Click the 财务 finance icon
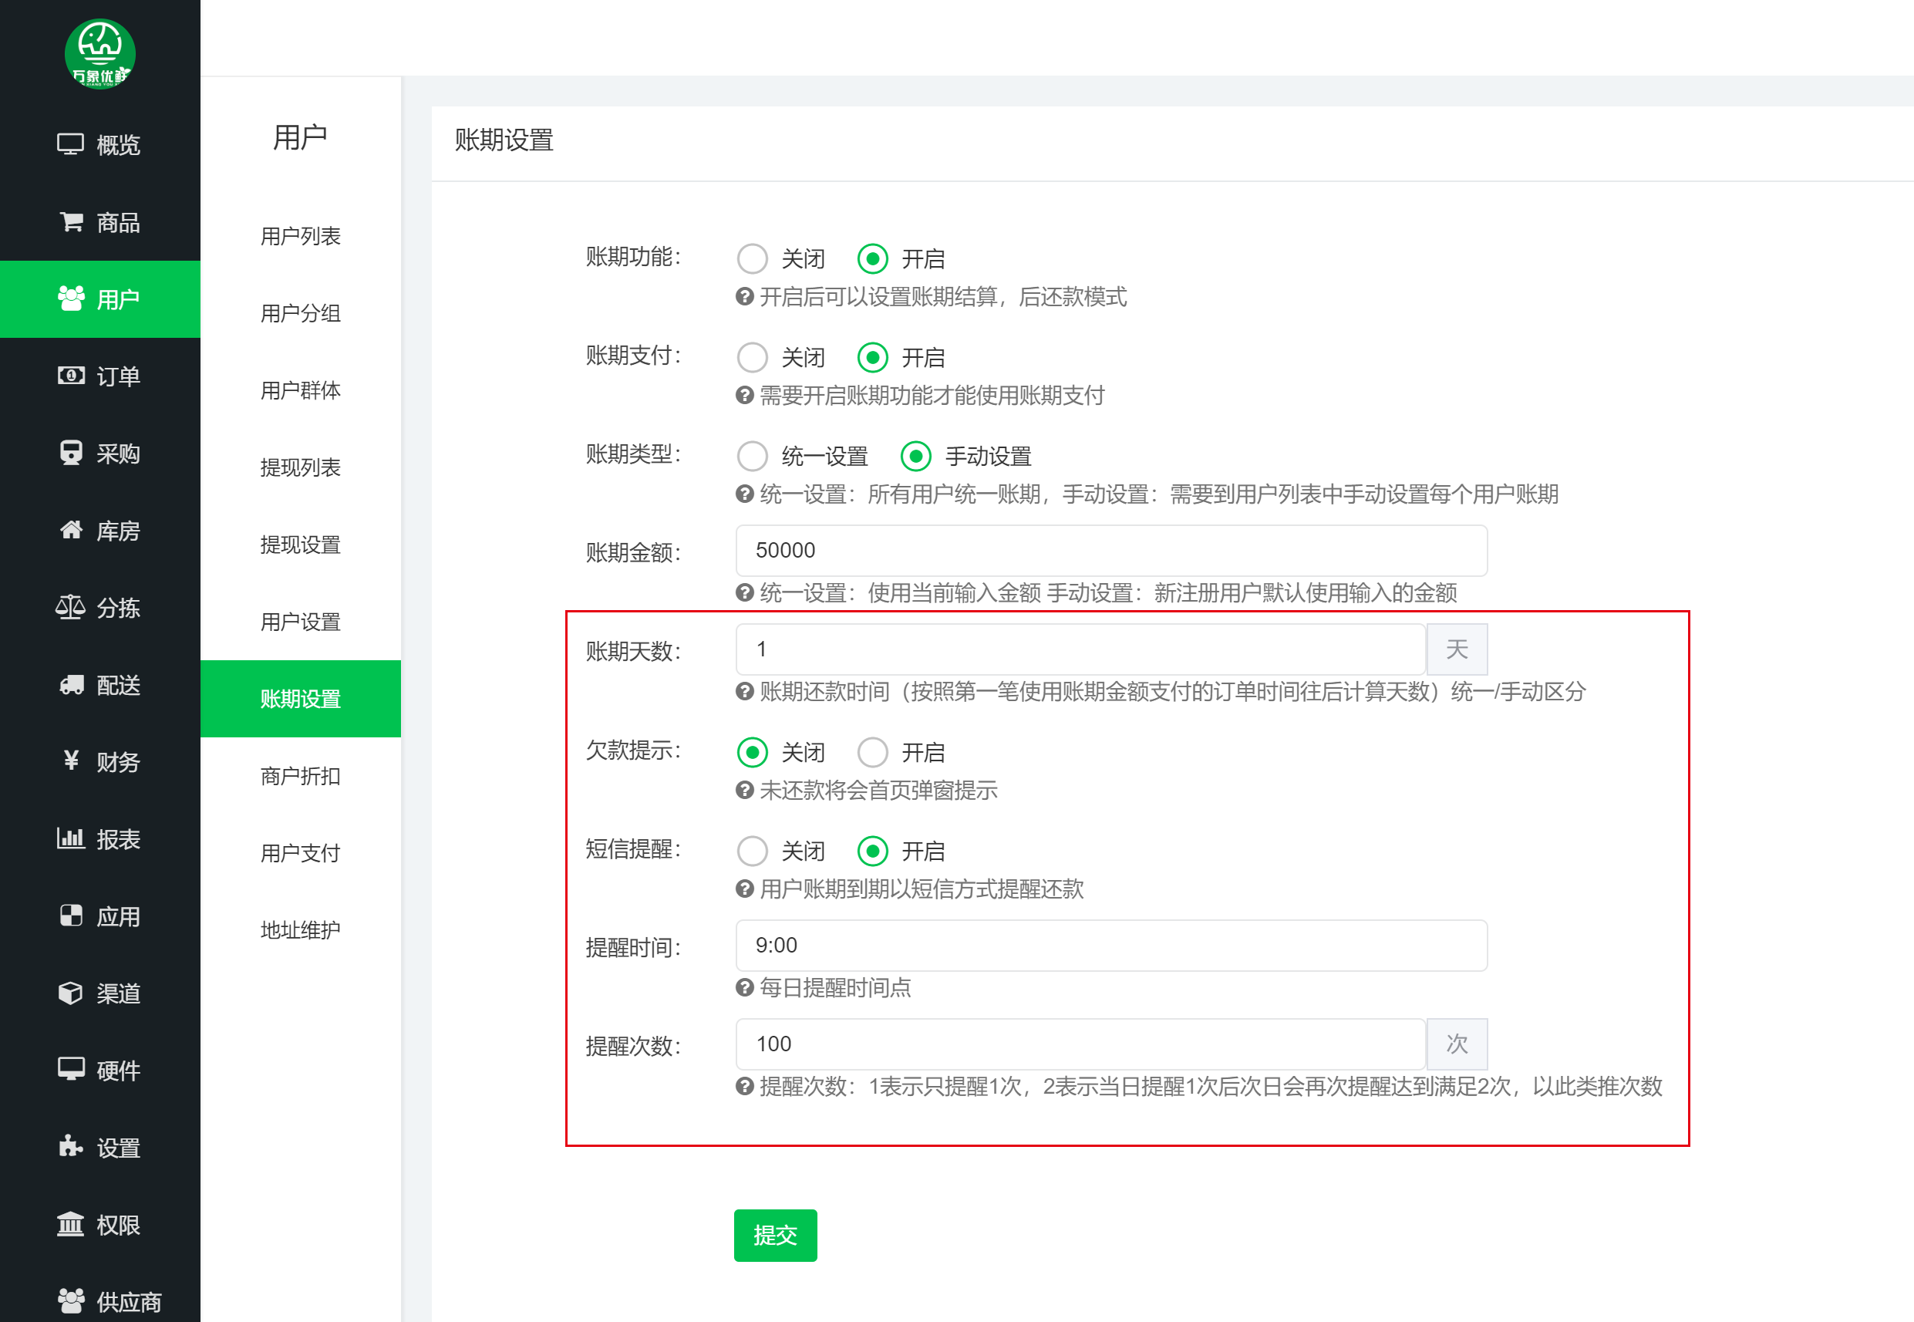1914x1322 pixels. tap(99, 762)
